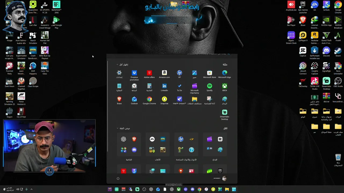Select the dist.rar archive on desktop
The width and height of the screenshot is (344, 193).
point(326,98)
